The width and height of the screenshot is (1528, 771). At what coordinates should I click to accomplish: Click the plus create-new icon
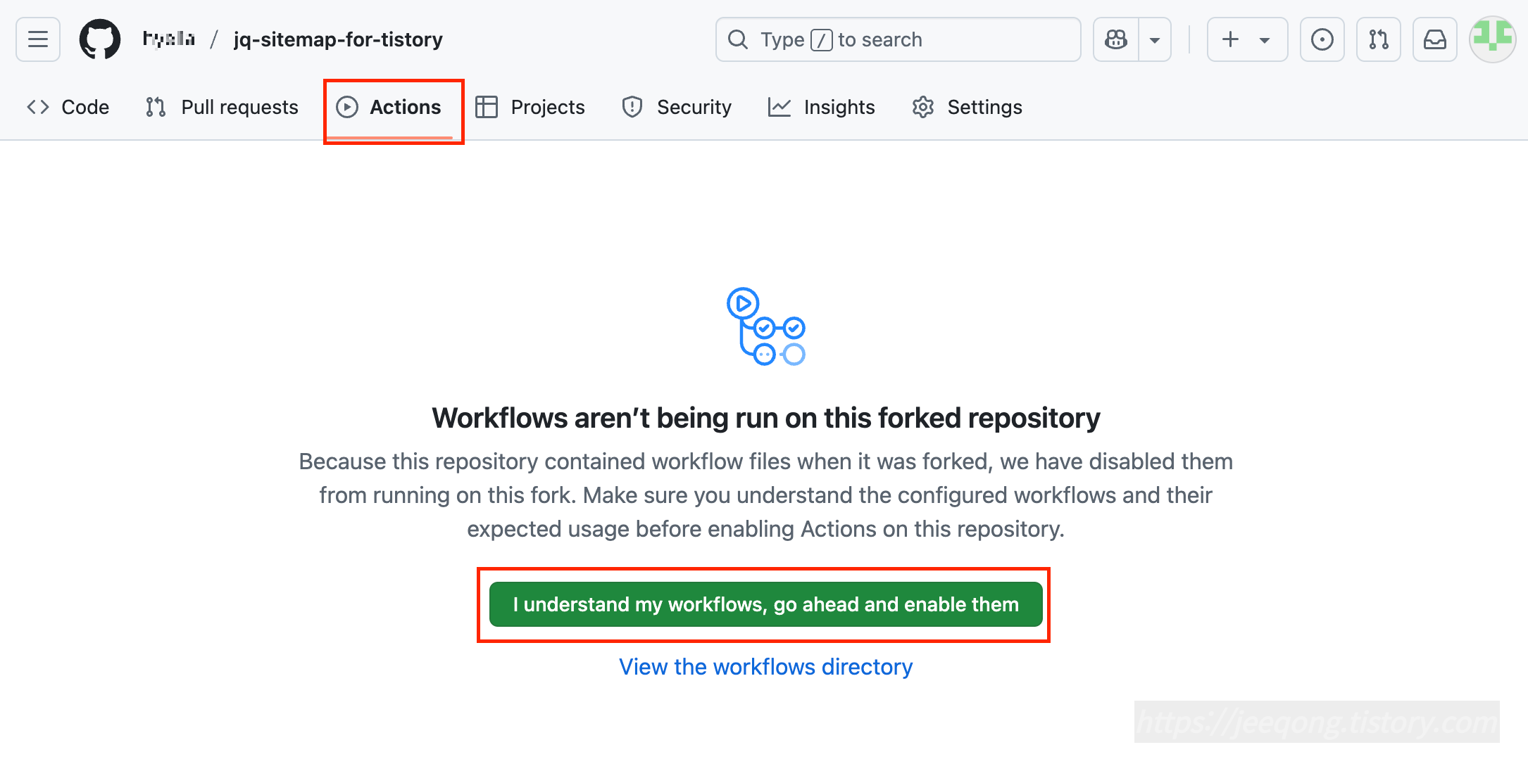[1230, 39]
